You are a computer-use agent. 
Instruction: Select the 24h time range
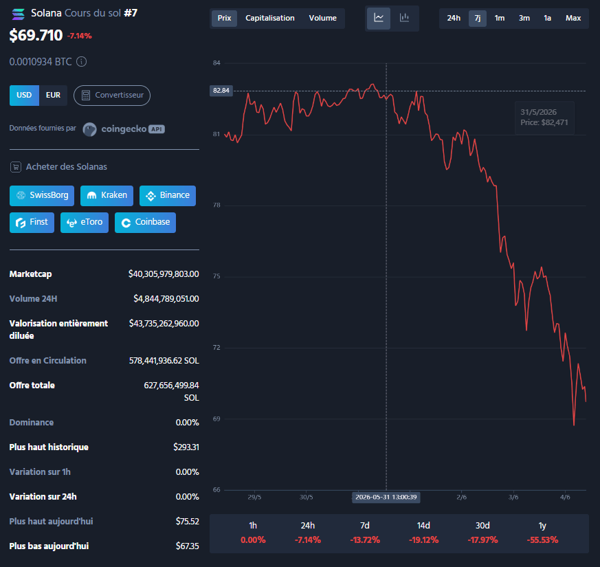(454, 18)
